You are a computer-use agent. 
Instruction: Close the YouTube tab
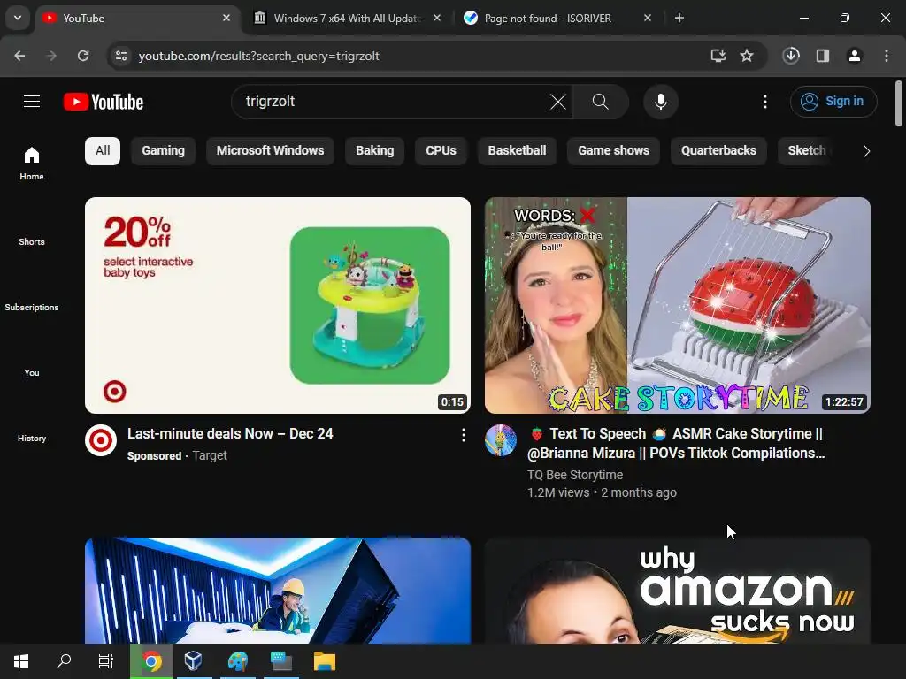tap(226, 19)
